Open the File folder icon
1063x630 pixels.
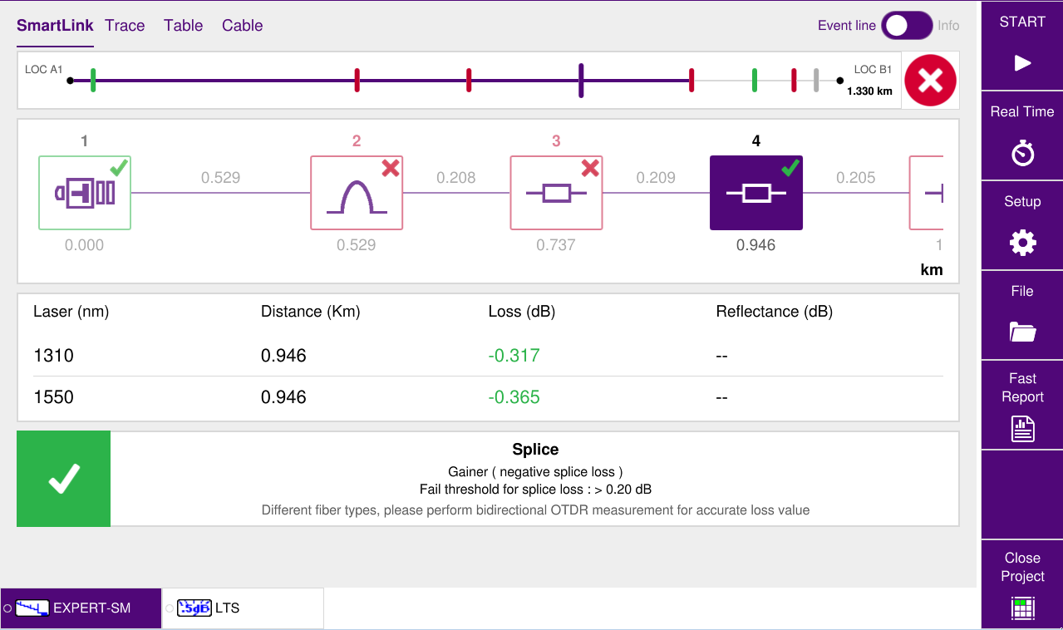pyautogui.click(x=1021, y=332)
